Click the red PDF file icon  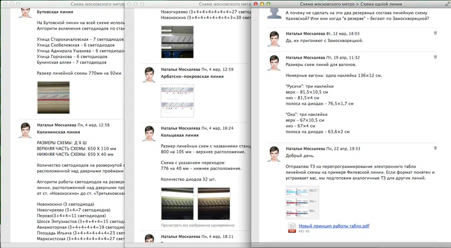(x=292, y=228)
